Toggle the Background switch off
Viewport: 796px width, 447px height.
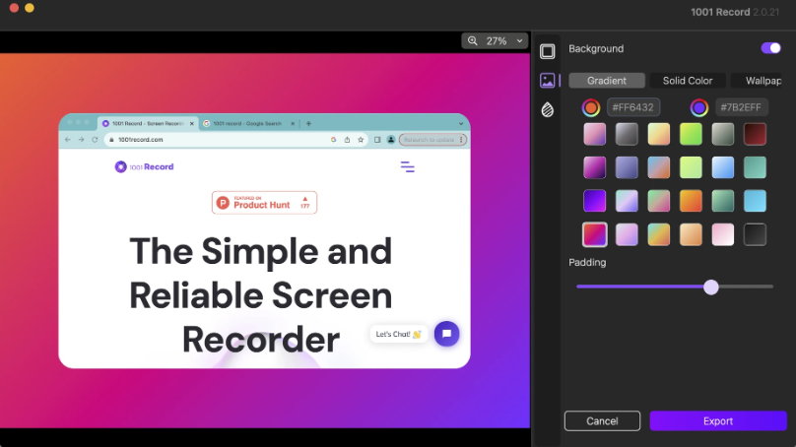pyautogui.click(x=770, y=48)
